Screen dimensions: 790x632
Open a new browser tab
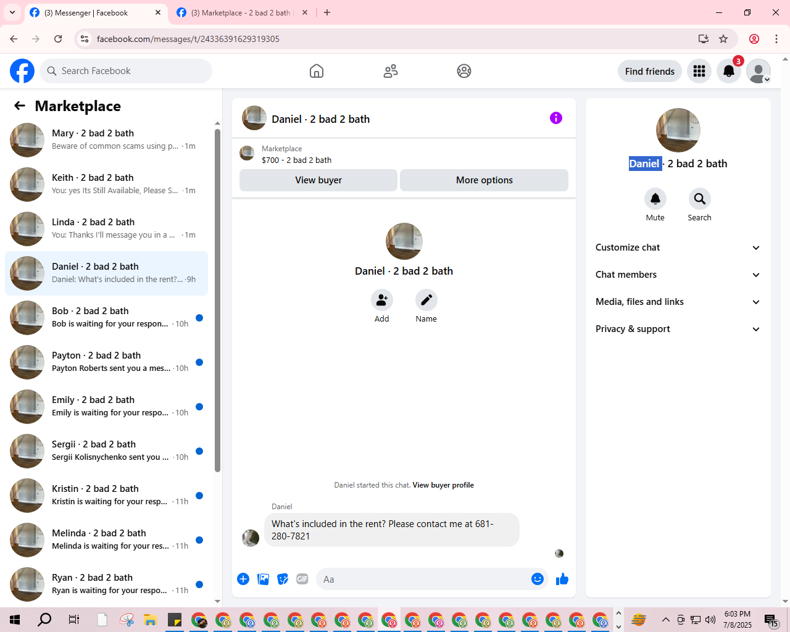coord(327,12)
